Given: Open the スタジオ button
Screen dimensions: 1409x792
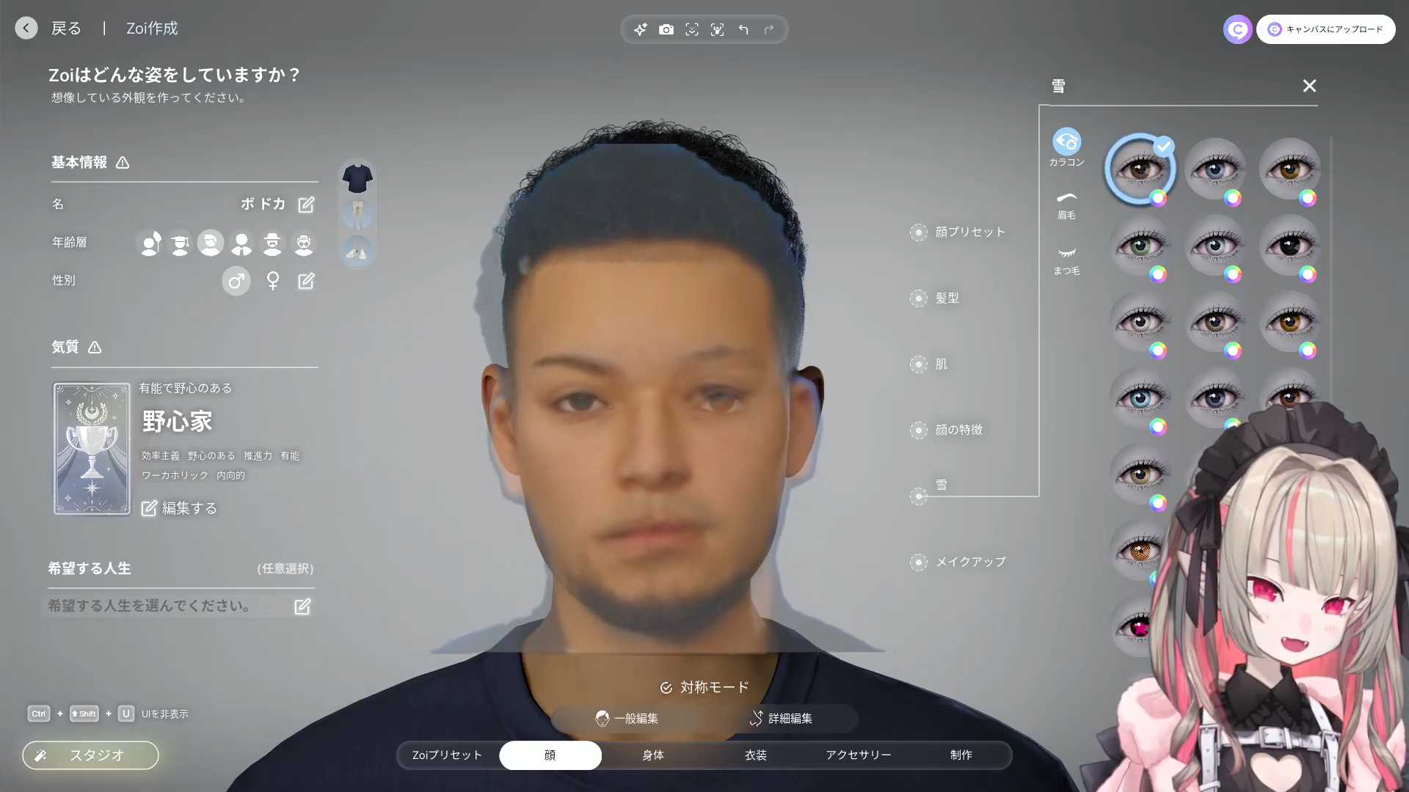Looking at the screenshot, I should [90, 755].
